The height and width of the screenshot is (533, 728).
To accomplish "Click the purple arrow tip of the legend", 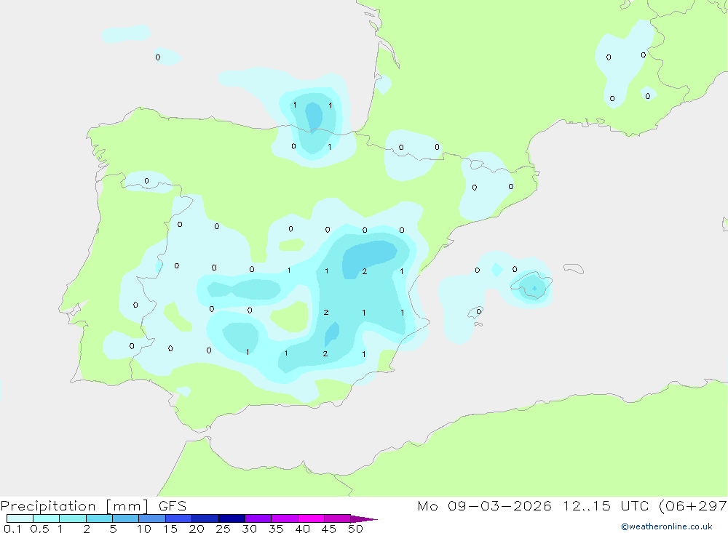I will tap(364, 519).
